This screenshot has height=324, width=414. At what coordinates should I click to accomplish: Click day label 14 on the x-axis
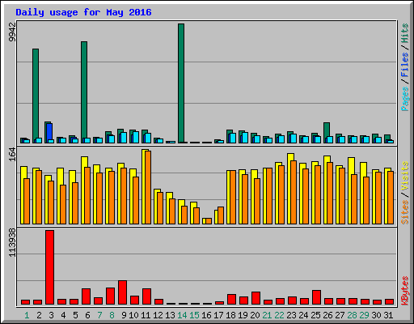pos(182,315)
